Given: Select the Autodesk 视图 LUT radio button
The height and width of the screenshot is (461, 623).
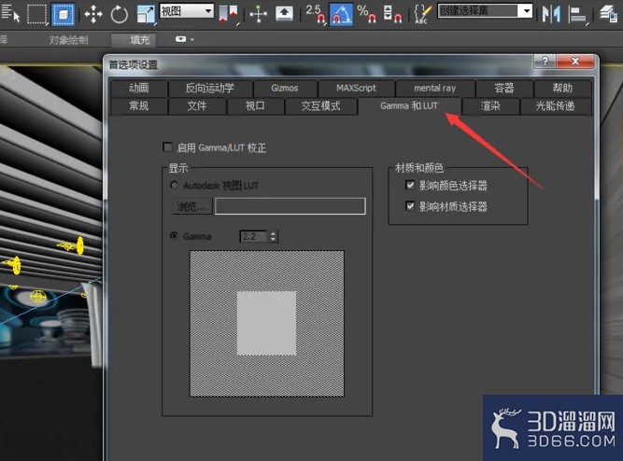Looking at the screenshot, I should pos(174,185).
